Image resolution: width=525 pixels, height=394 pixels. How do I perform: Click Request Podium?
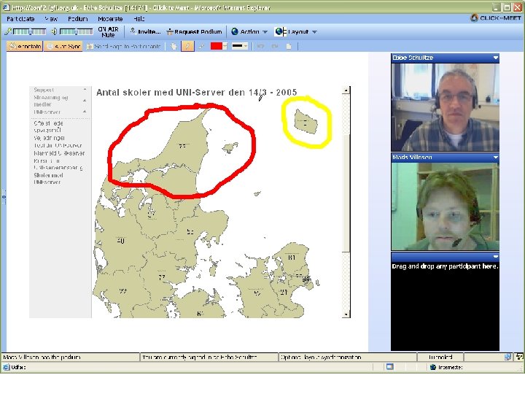click(194, 32)
